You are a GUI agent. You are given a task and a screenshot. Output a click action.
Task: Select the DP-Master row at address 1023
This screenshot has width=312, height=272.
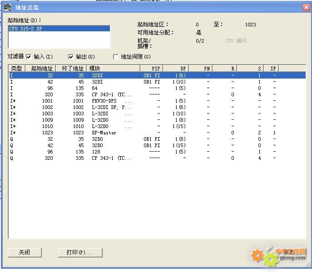tap(104, 133)
